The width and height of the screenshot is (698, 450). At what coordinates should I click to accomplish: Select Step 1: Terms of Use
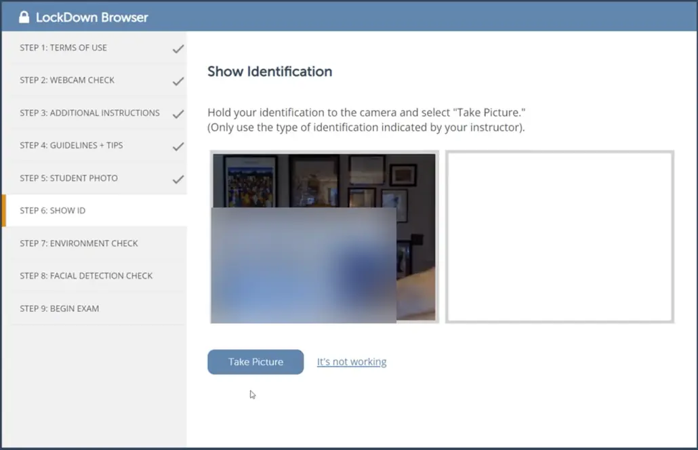point(94,47)
